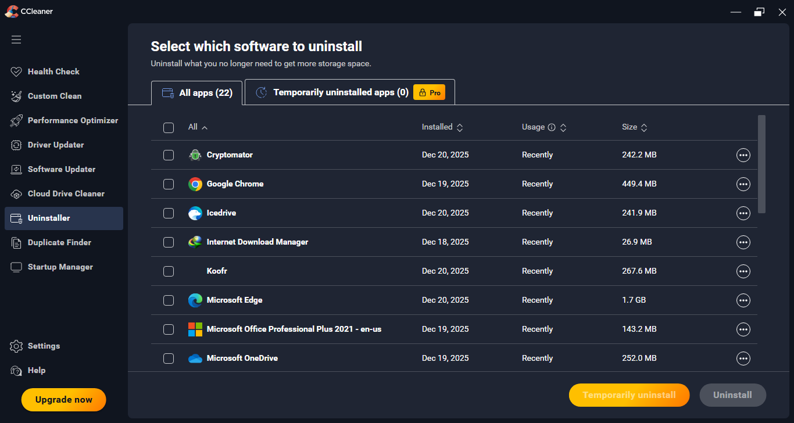Check the Cryptomator checkbox
This screenshot has width=794, height=423.
[169, 155]
